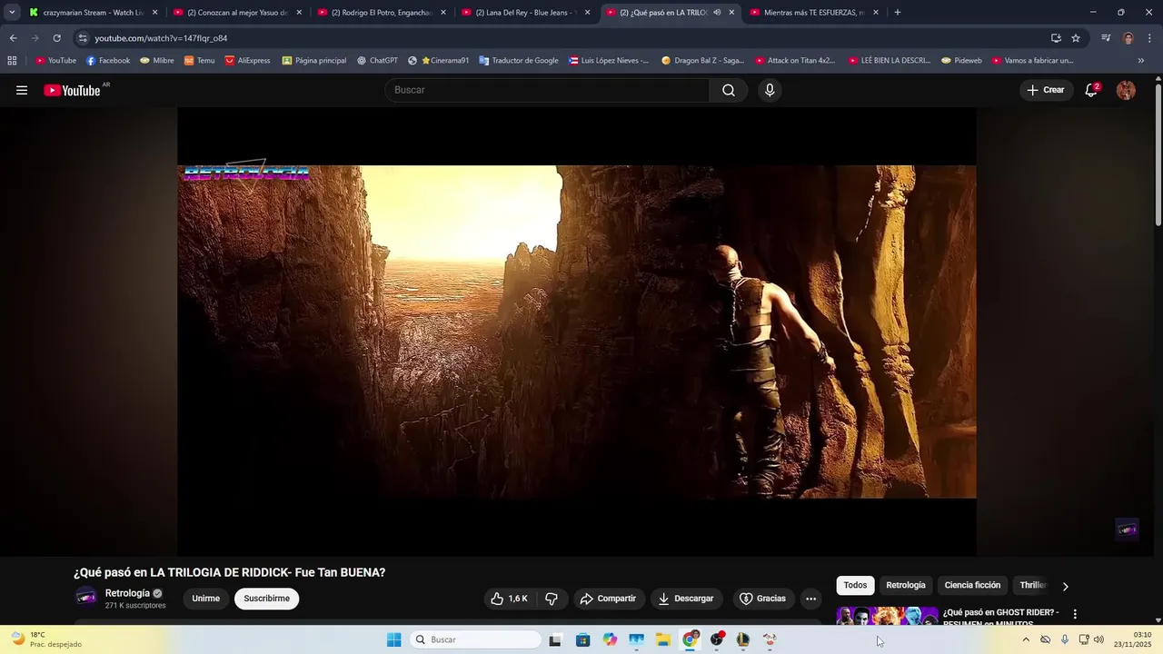Open the site information icon in address bar

(x=83, y=38)
